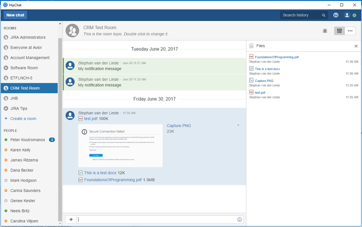Collapse the Capture.PNG image preview
362x227 pixels.
click(x=238, y=125)
